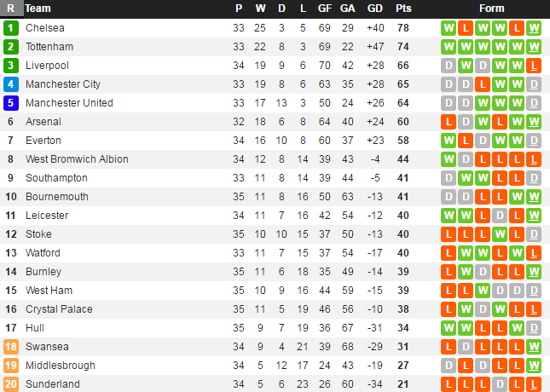The image size is (550, 392).
Task: Sort the table by Pts column header
Action: [x=402, y=9]
